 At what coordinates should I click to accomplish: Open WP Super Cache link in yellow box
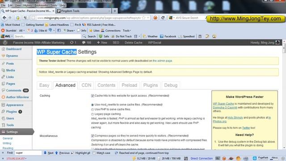tap(223, 104)
